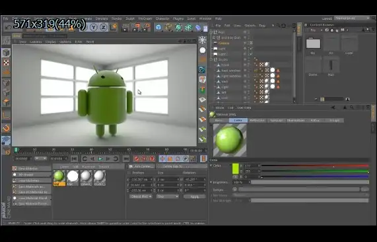Click the checkered texture mode icon in left sidebar
The width and height of the screenshot is (377, 242).
[x=6, y=63]
